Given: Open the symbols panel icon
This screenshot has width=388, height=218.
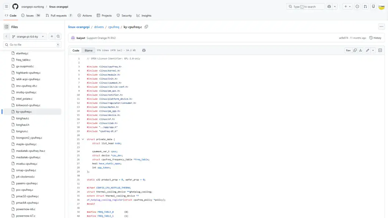Looking at the screenshot, I should (380, 50).
